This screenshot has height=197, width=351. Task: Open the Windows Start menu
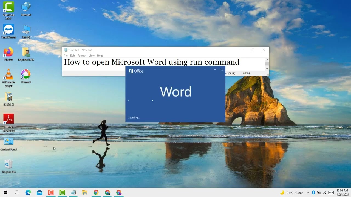(x=5, y=192)
